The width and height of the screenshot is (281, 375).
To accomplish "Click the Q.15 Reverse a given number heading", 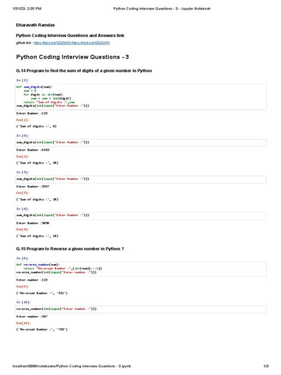I will [70, 249].
